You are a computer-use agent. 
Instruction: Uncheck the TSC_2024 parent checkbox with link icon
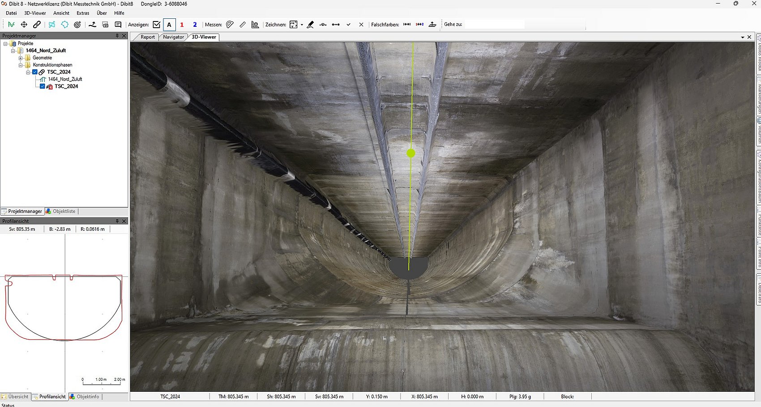(35, 72)
